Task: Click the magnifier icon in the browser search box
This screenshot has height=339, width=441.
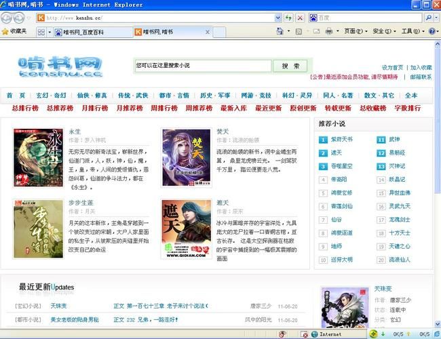Action: (x=428, y=18)
